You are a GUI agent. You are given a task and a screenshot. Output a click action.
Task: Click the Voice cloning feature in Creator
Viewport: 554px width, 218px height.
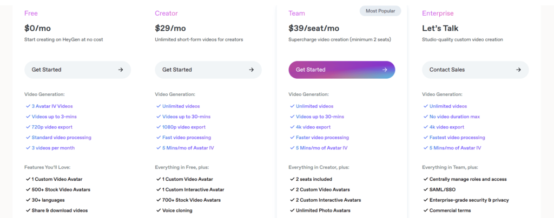(x=177, y=210)
